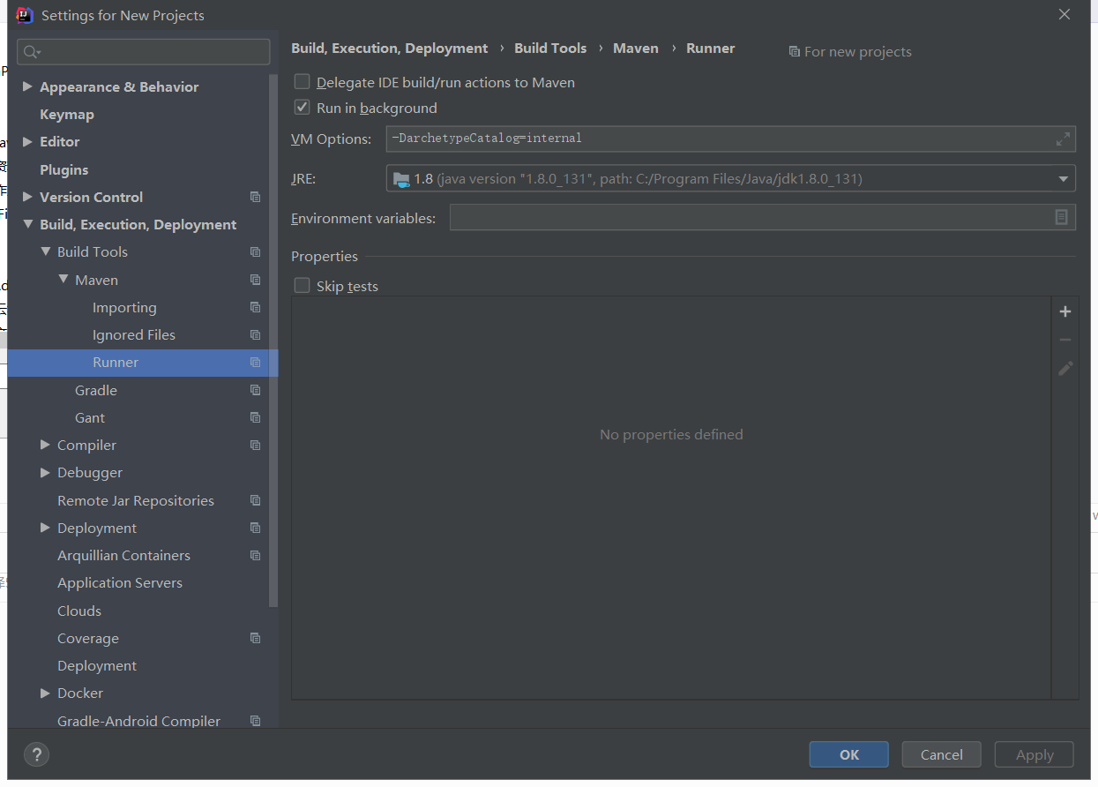Image resolution: width=1098 pixels, height=787 pixels.
Task: Expand the Version Control section
Action: pyautogui.click(x=27, y=197)
